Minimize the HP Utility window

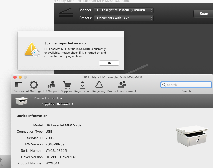20,77
